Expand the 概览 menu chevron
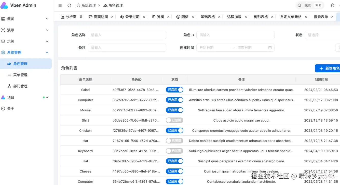 tap(47, 19)
